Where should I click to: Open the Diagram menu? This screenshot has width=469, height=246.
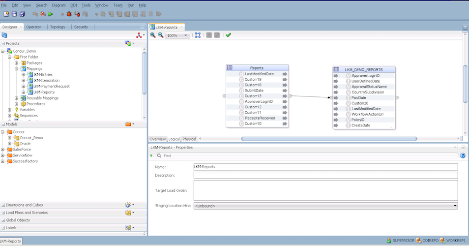[x=59, y=5]
